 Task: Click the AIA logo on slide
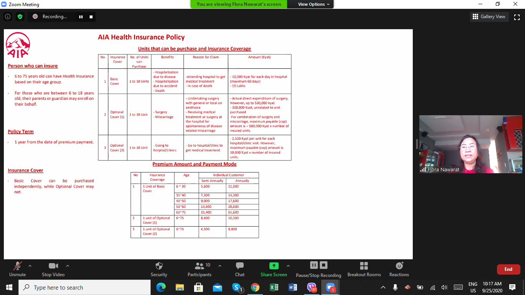18,45
